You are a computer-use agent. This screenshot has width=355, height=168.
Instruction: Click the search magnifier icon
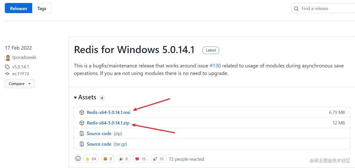click(296, 9)
